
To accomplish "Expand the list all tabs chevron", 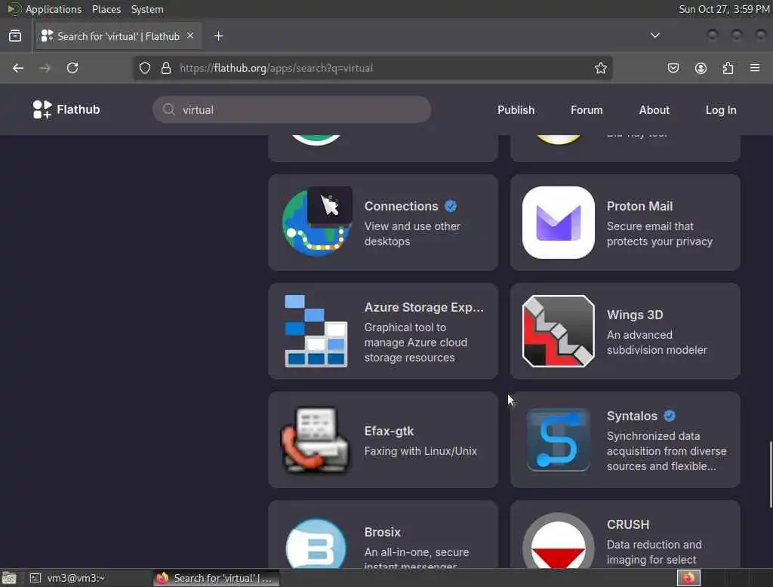I will 654,35.
